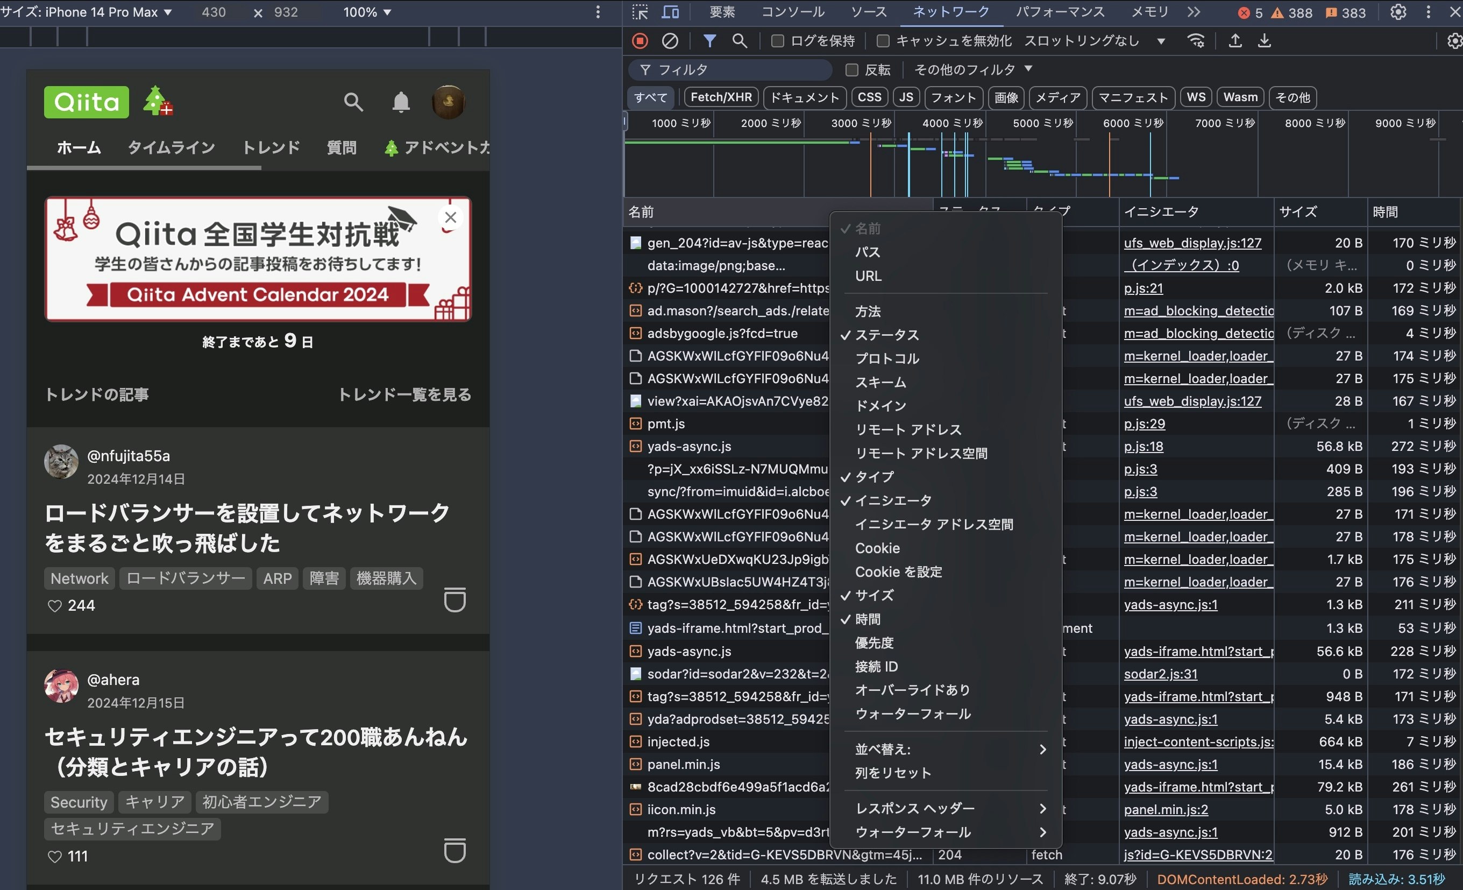Viewport: 1463px width, 890px height.
Task: Enable the ログを保持 checkbox
Action: (x=777, y=40)
